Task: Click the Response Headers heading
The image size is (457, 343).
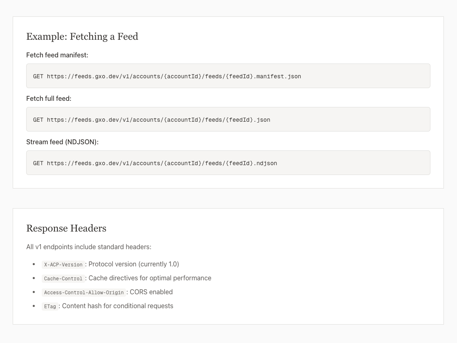Action: [66, 228]
